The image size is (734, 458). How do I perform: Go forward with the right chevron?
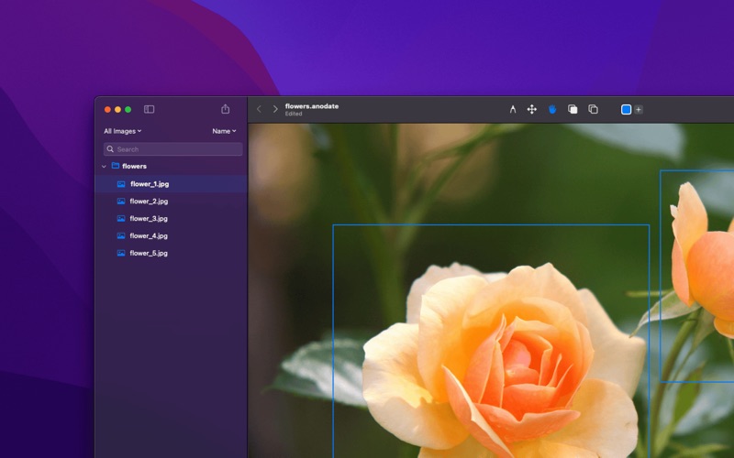coord(275,109)
